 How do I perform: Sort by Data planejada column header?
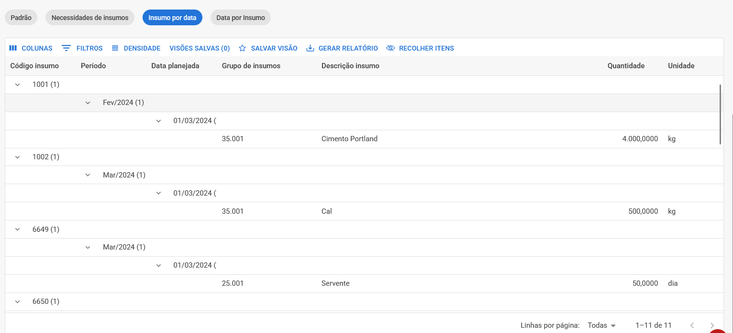point(175,66)
